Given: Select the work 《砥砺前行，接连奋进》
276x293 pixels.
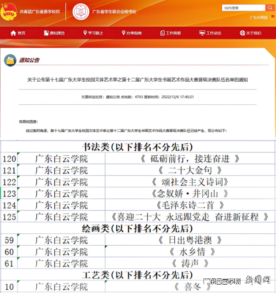Looking at the screenshot, I should [x=190, y=158].
